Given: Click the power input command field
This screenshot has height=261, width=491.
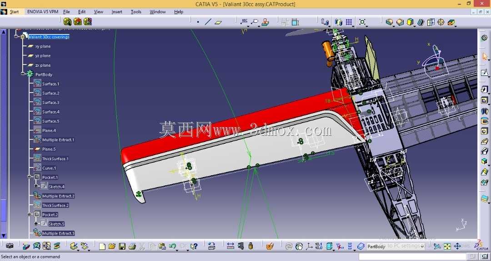Looking at the screenshot, I should [x=413, y=256].
